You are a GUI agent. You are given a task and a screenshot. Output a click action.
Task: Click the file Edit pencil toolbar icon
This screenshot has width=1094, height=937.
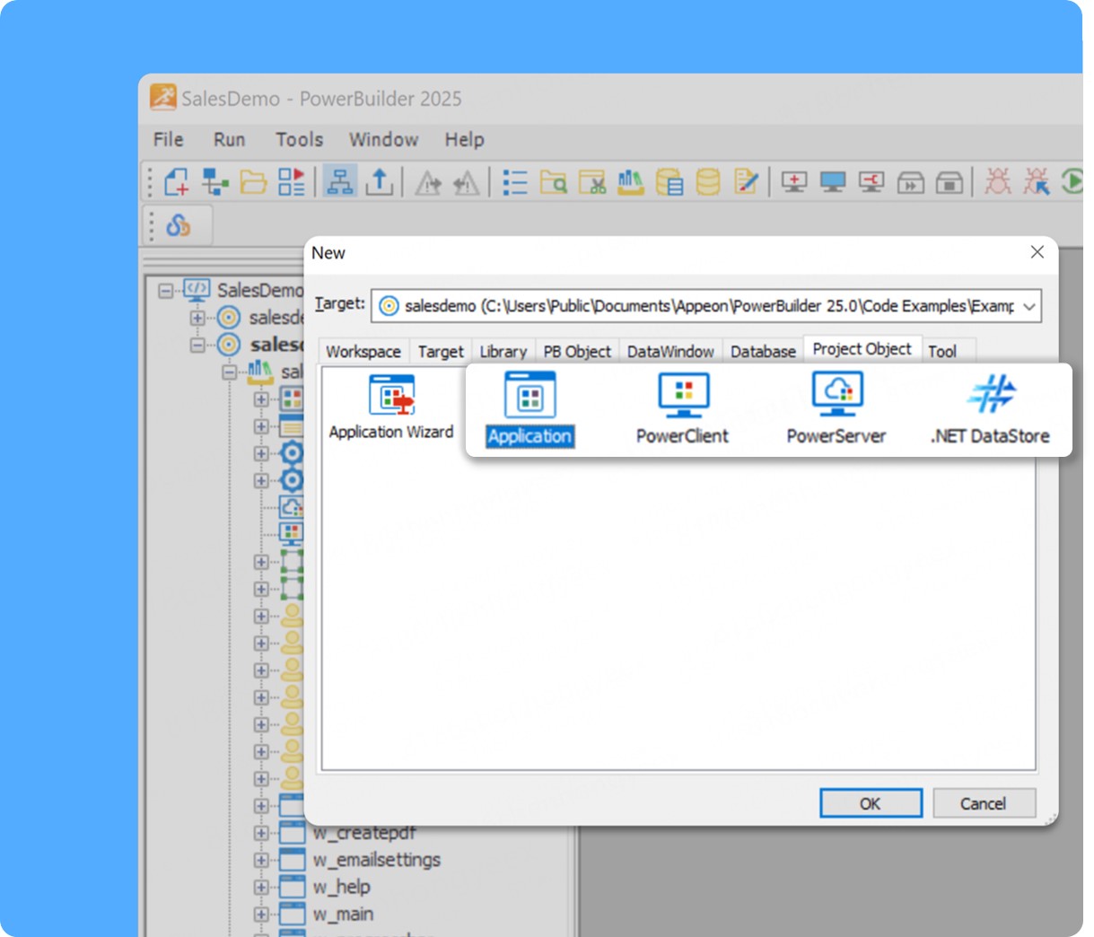(x=747, y=181)
